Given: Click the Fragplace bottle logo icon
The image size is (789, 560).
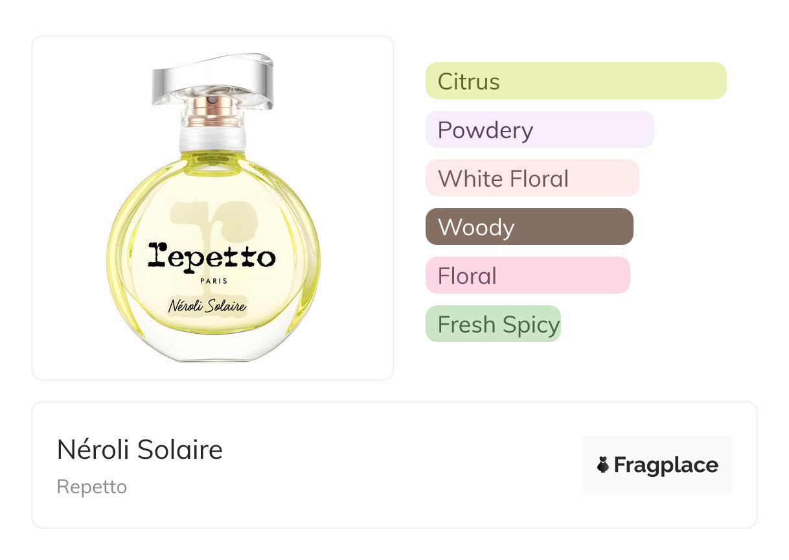Looking at the screenshot, I should 603,465.
